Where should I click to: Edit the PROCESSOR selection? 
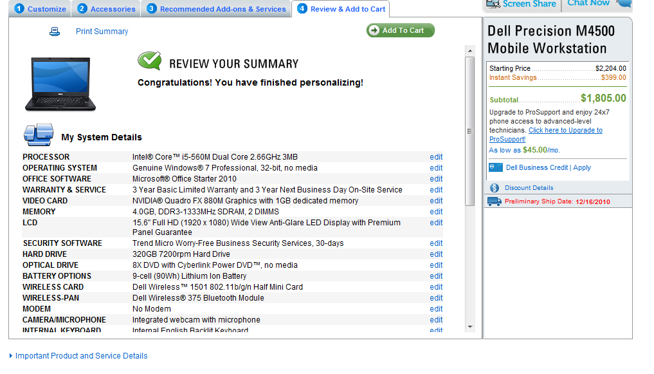pos(436,157)
